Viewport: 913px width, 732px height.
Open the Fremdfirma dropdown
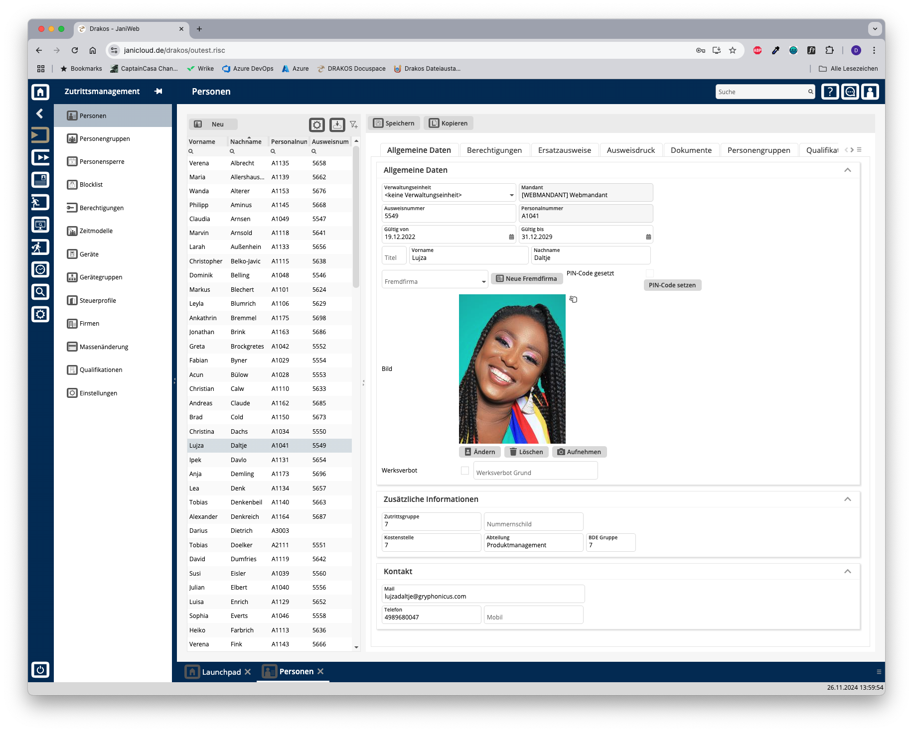click(483, 282)
